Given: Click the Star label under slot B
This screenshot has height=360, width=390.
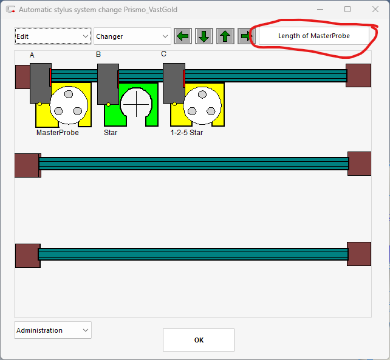Looking at the screenshot, I should [111, 133].
